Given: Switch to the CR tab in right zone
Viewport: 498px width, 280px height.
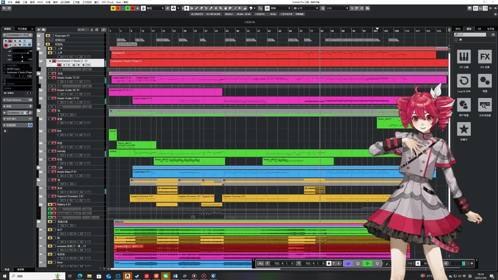Looking at the screenshot, I should [x=479, y=29].
